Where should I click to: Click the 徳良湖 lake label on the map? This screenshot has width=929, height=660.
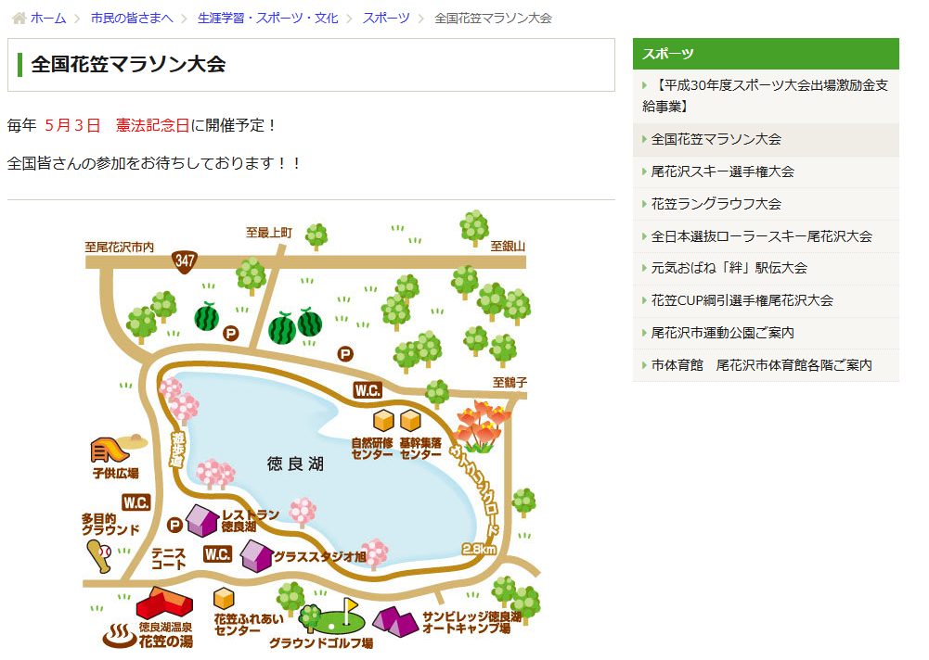click(296, 464)
